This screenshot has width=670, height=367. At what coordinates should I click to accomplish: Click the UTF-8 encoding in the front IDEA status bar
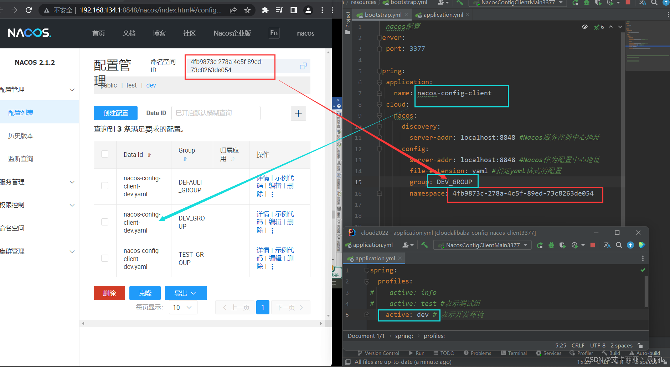point(598,345)
